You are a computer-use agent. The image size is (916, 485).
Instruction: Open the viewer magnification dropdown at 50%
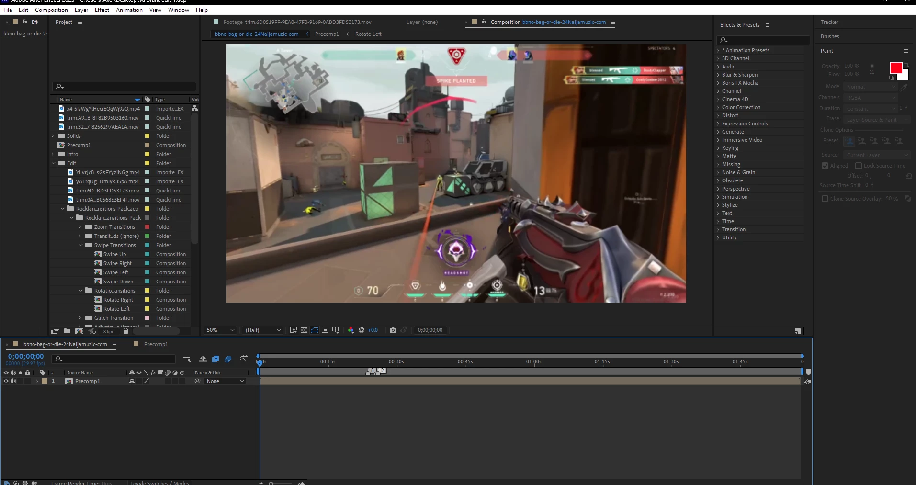click(220, 330)
